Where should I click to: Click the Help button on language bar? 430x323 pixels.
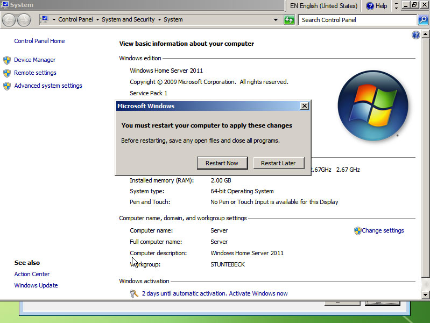point(377,6)
